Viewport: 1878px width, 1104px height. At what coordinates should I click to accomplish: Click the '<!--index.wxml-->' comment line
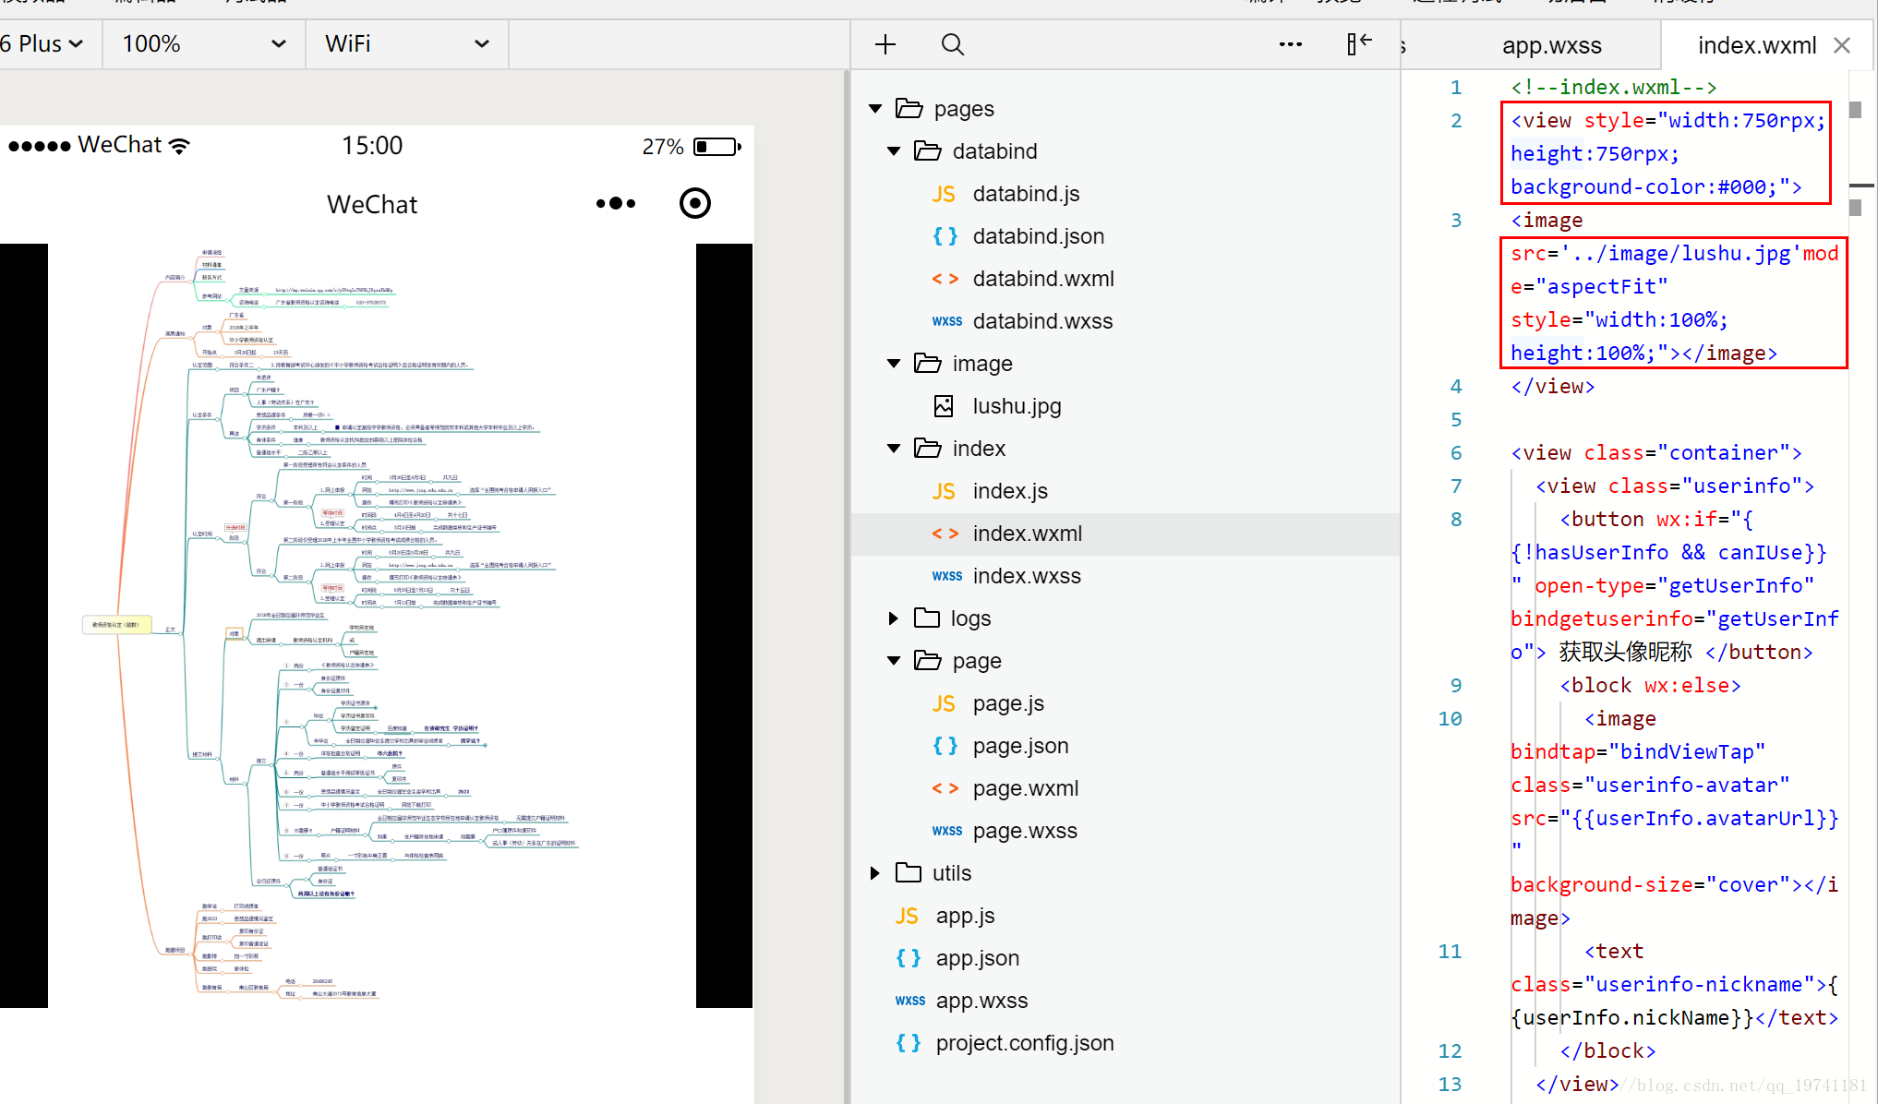point(1613,87)
